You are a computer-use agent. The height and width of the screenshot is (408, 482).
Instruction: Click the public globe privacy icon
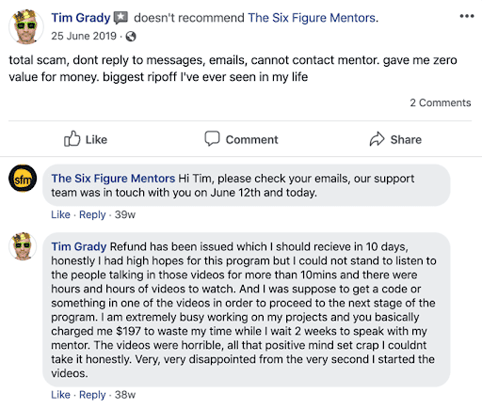tap(131, 37)
